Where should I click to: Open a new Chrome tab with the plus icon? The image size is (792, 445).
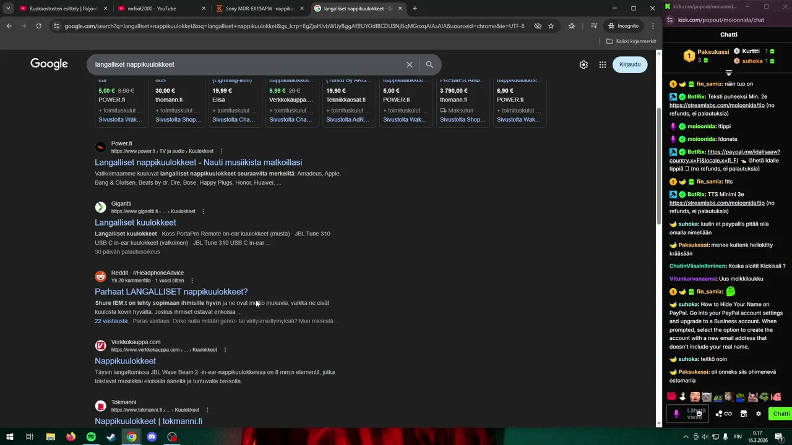(x=415, y=8)
